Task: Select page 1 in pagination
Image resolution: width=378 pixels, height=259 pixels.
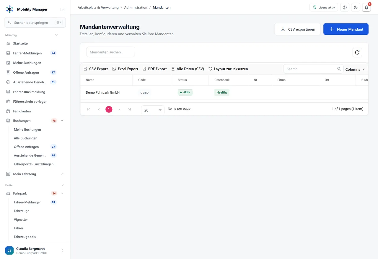Action: (x=109, y=109)
